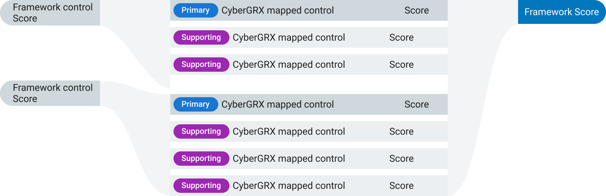Select the Supporting badge directly below the first Primary row
This screenshot has height=196, width=606.
(x=201, y=37)
